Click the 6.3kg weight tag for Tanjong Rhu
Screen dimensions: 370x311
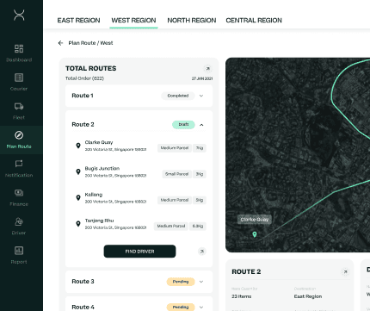[198, 227]
